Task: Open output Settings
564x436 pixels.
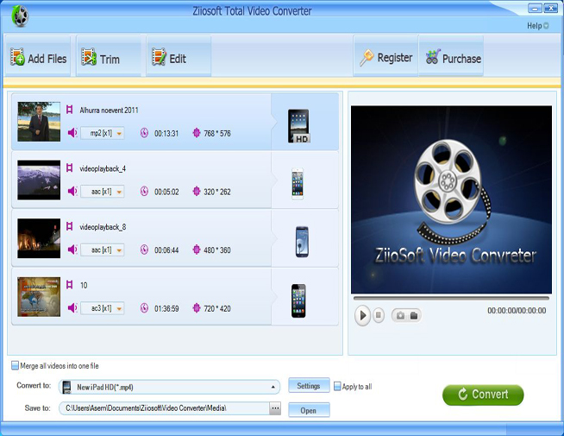Action: 309,386
